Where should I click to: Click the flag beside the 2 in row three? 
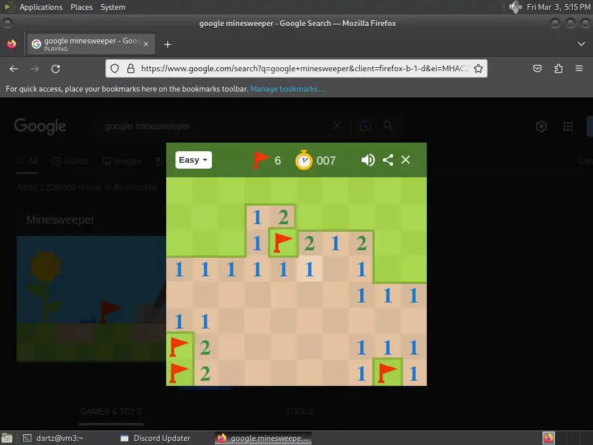[x=283, y=243]
